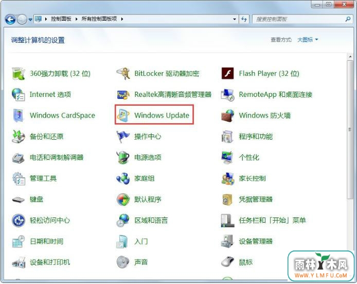Expand the arrow before 控制面板 breadcrumb
This screenshot has width=357, height=284.
point(46,19)
